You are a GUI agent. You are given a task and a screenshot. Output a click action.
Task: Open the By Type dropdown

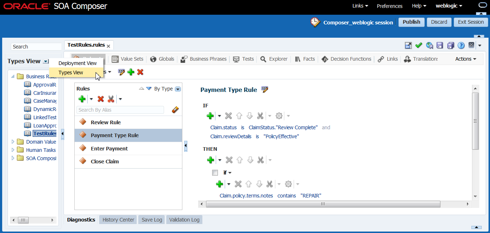click(178, 89)
